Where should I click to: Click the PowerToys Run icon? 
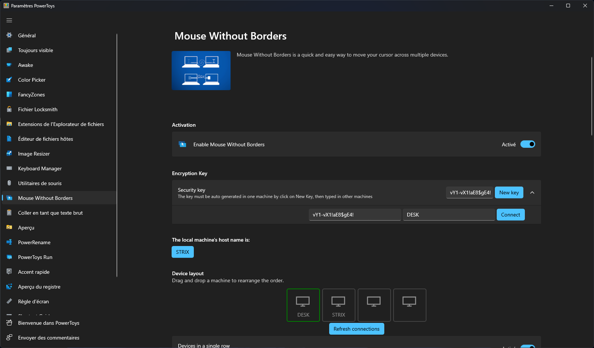coord(9,257)
